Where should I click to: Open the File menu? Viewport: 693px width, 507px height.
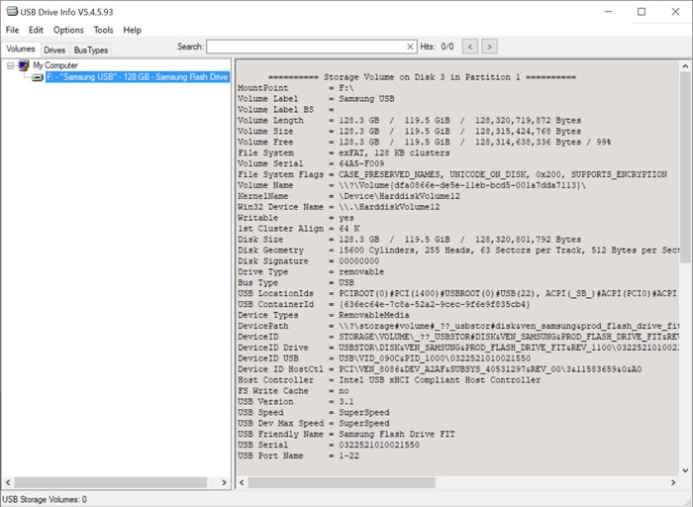(13, 30)
